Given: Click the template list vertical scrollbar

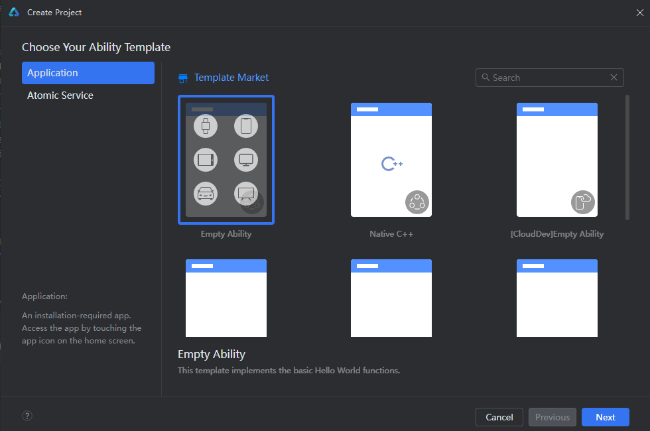Looking at the screenshot, I should click(x=627, y=158).
